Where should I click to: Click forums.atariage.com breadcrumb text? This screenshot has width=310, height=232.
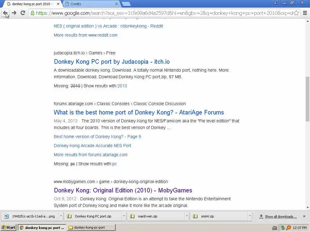[x=73, y=104]
